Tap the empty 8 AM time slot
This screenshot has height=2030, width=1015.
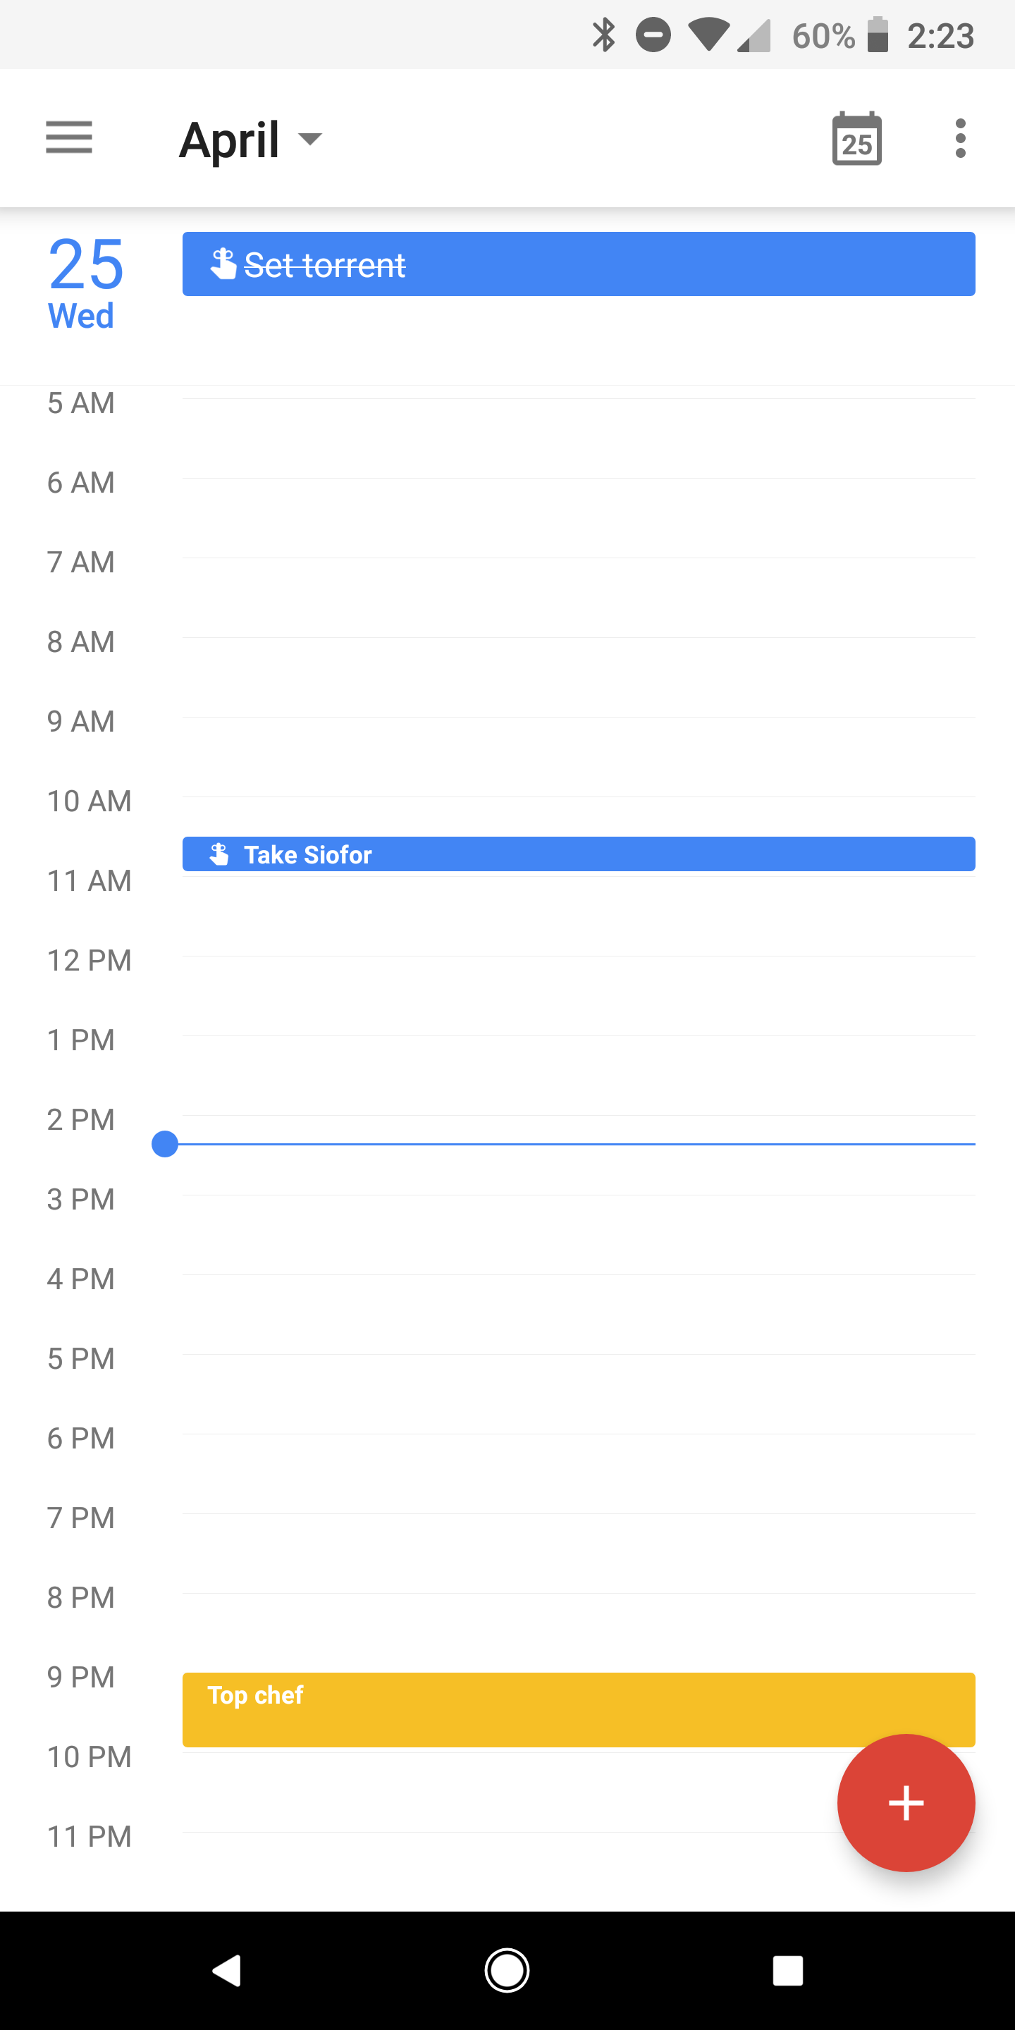pos(552,677)
